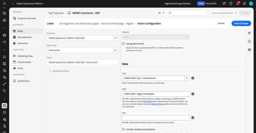Open the help question mark icon
Screen dimensions: 256x133
(x=231, y=3)
